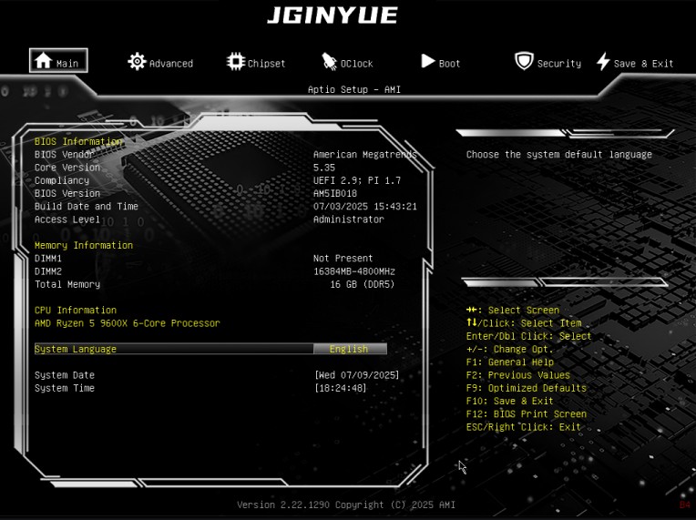Click the AM5IB018 version value
This screenshot has height=520, width=696.
click(335, 193)
